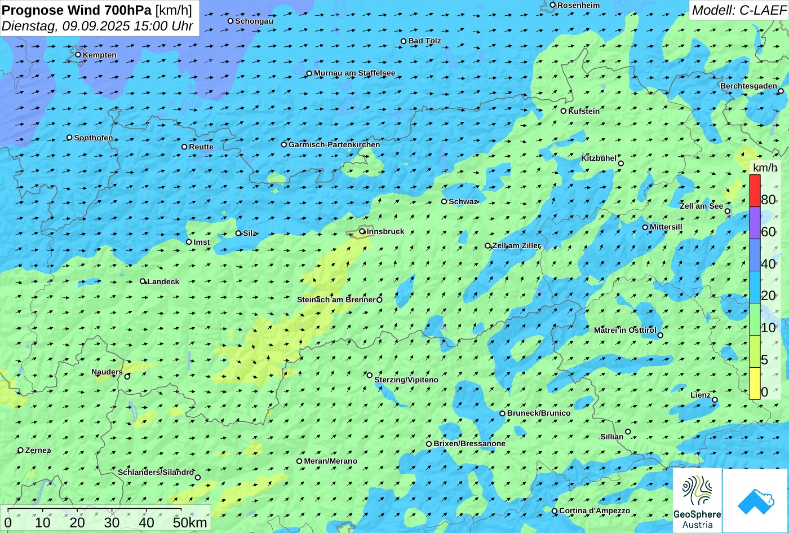Select the Cortina d'Ampezzo marker dot

click(555, 511)
